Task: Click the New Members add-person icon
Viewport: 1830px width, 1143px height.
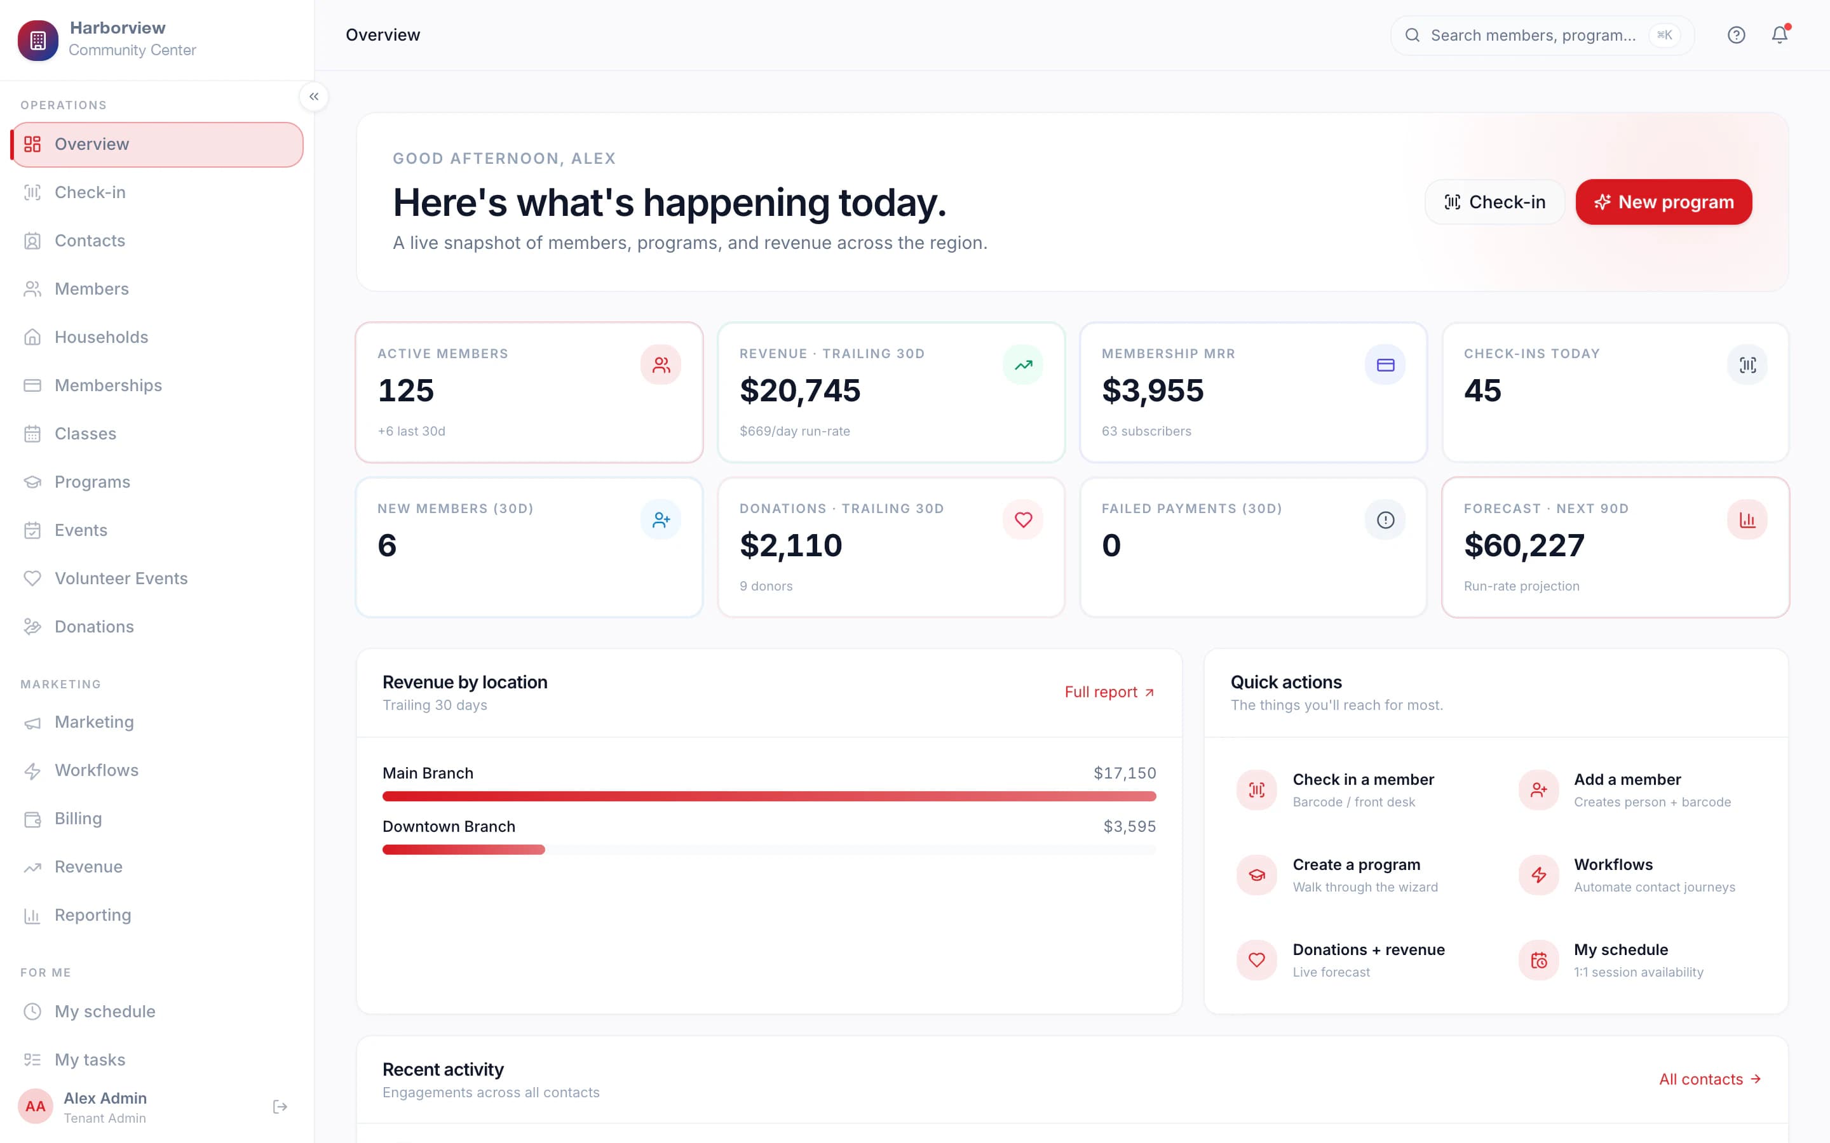Action: (x=661, y=520)
